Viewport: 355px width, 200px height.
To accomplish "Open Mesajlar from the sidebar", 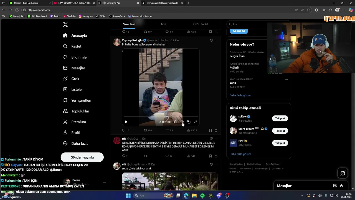I will click(74, 68).
